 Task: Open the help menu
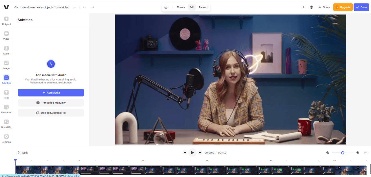(x=311, y=7)
